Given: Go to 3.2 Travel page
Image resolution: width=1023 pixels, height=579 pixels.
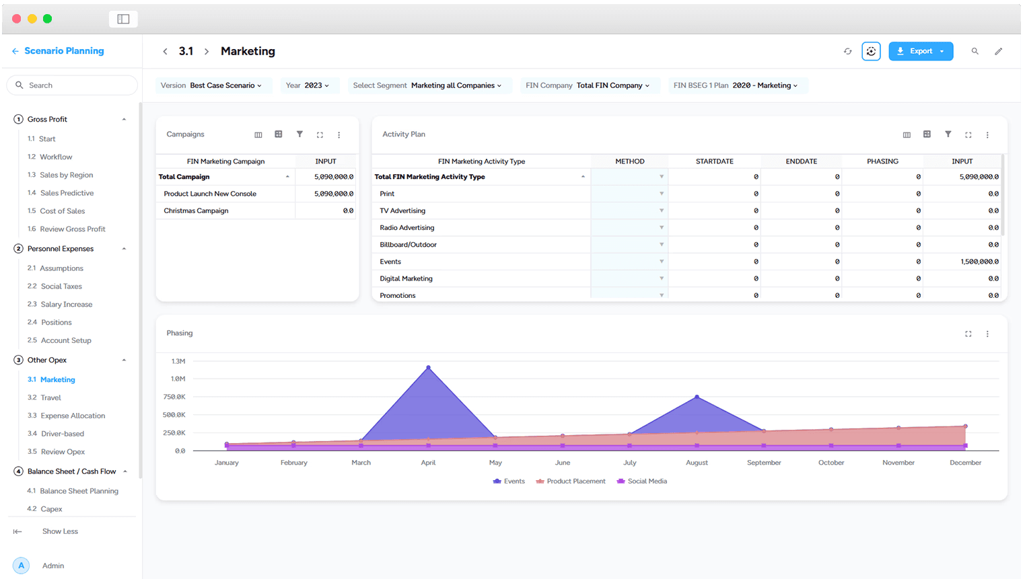Looking at the screenshot, I should 44,398.
